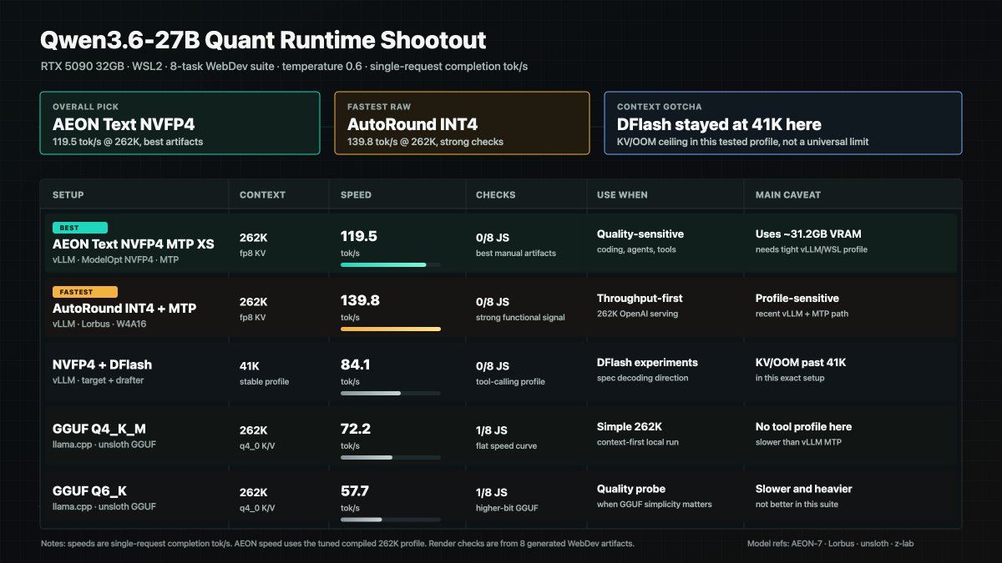
Task: Click 'Slower and heavier' caveat
Action: (804, 490)
